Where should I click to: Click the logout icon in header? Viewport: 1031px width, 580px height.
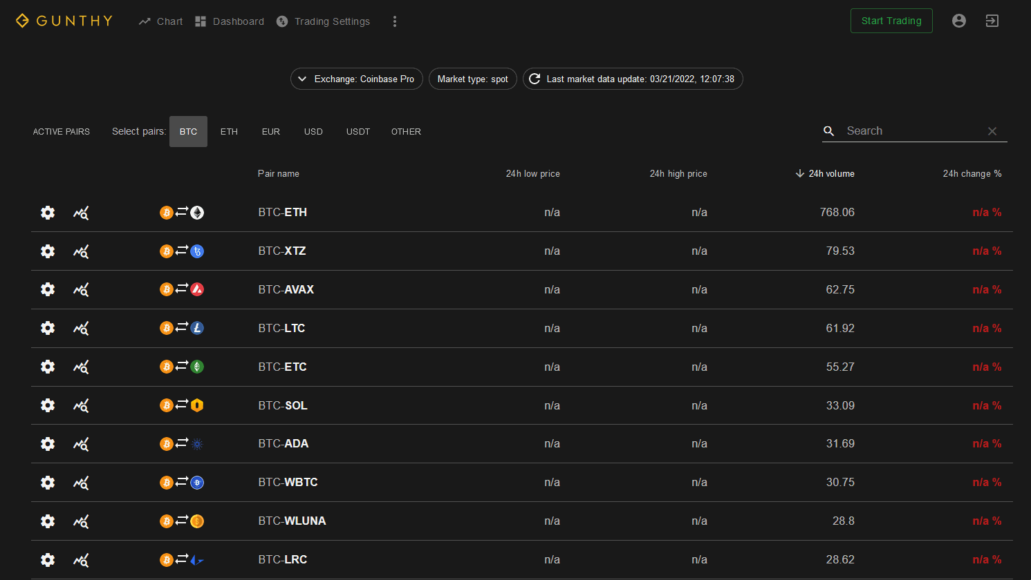[992, 21]
